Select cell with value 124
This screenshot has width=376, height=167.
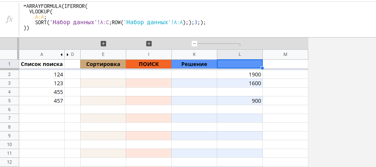[42, 74]
